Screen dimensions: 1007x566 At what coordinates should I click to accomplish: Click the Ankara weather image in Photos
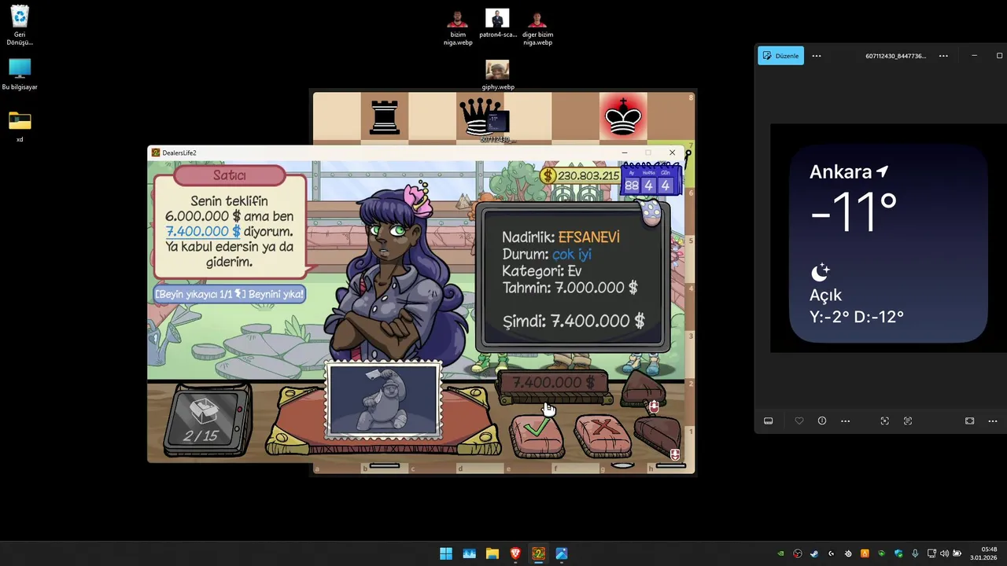(x=888, y=238)
